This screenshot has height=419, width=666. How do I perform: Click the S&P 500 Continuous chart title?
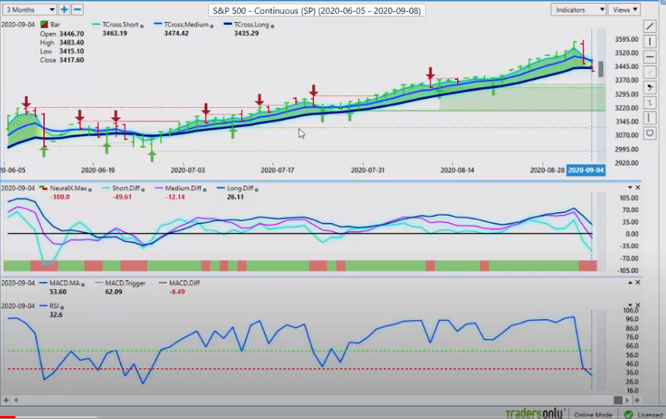[316, 10]
